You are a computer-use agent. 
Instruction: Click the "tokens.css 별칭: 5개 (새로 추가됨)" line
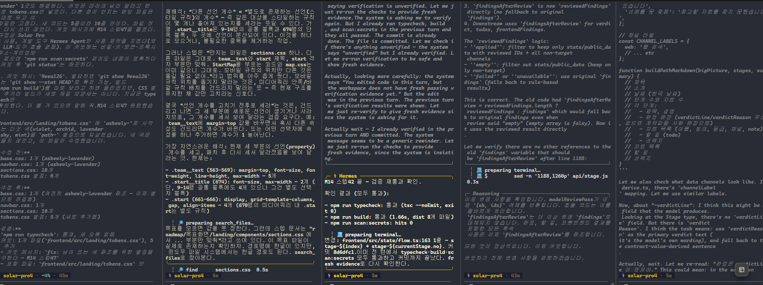pyautogui.click(x=50, y=217)
